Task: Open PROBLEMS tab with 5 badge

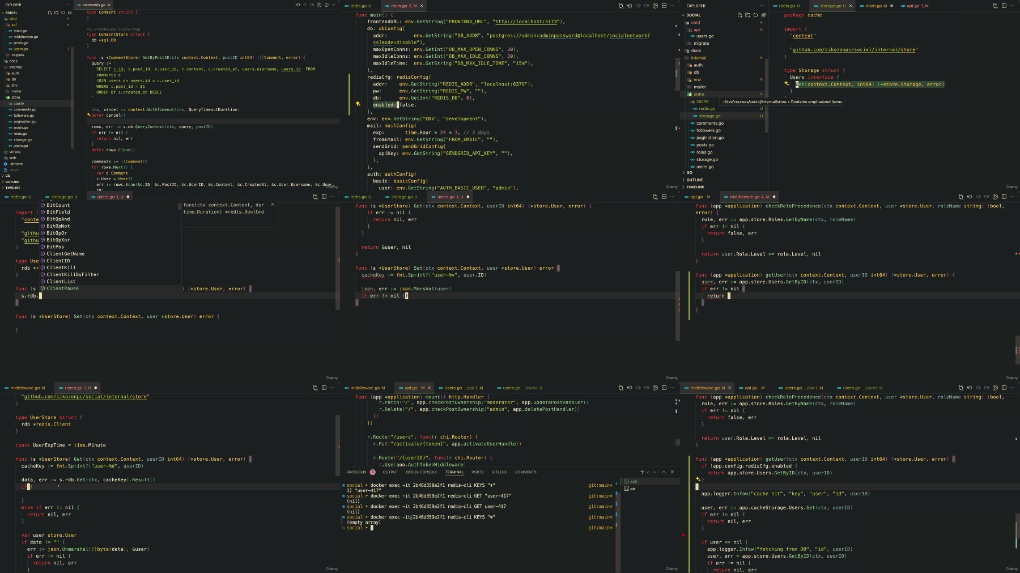Action: 361,472
